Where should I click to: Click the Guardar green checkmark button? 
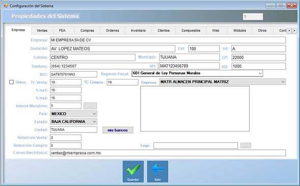coord(133,171)
